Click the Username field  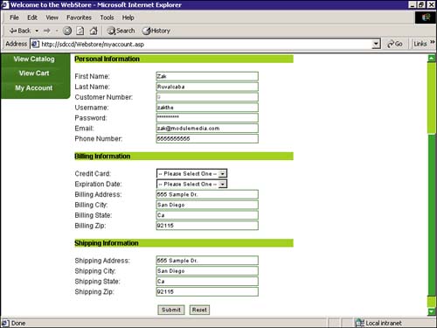(207, 108)
